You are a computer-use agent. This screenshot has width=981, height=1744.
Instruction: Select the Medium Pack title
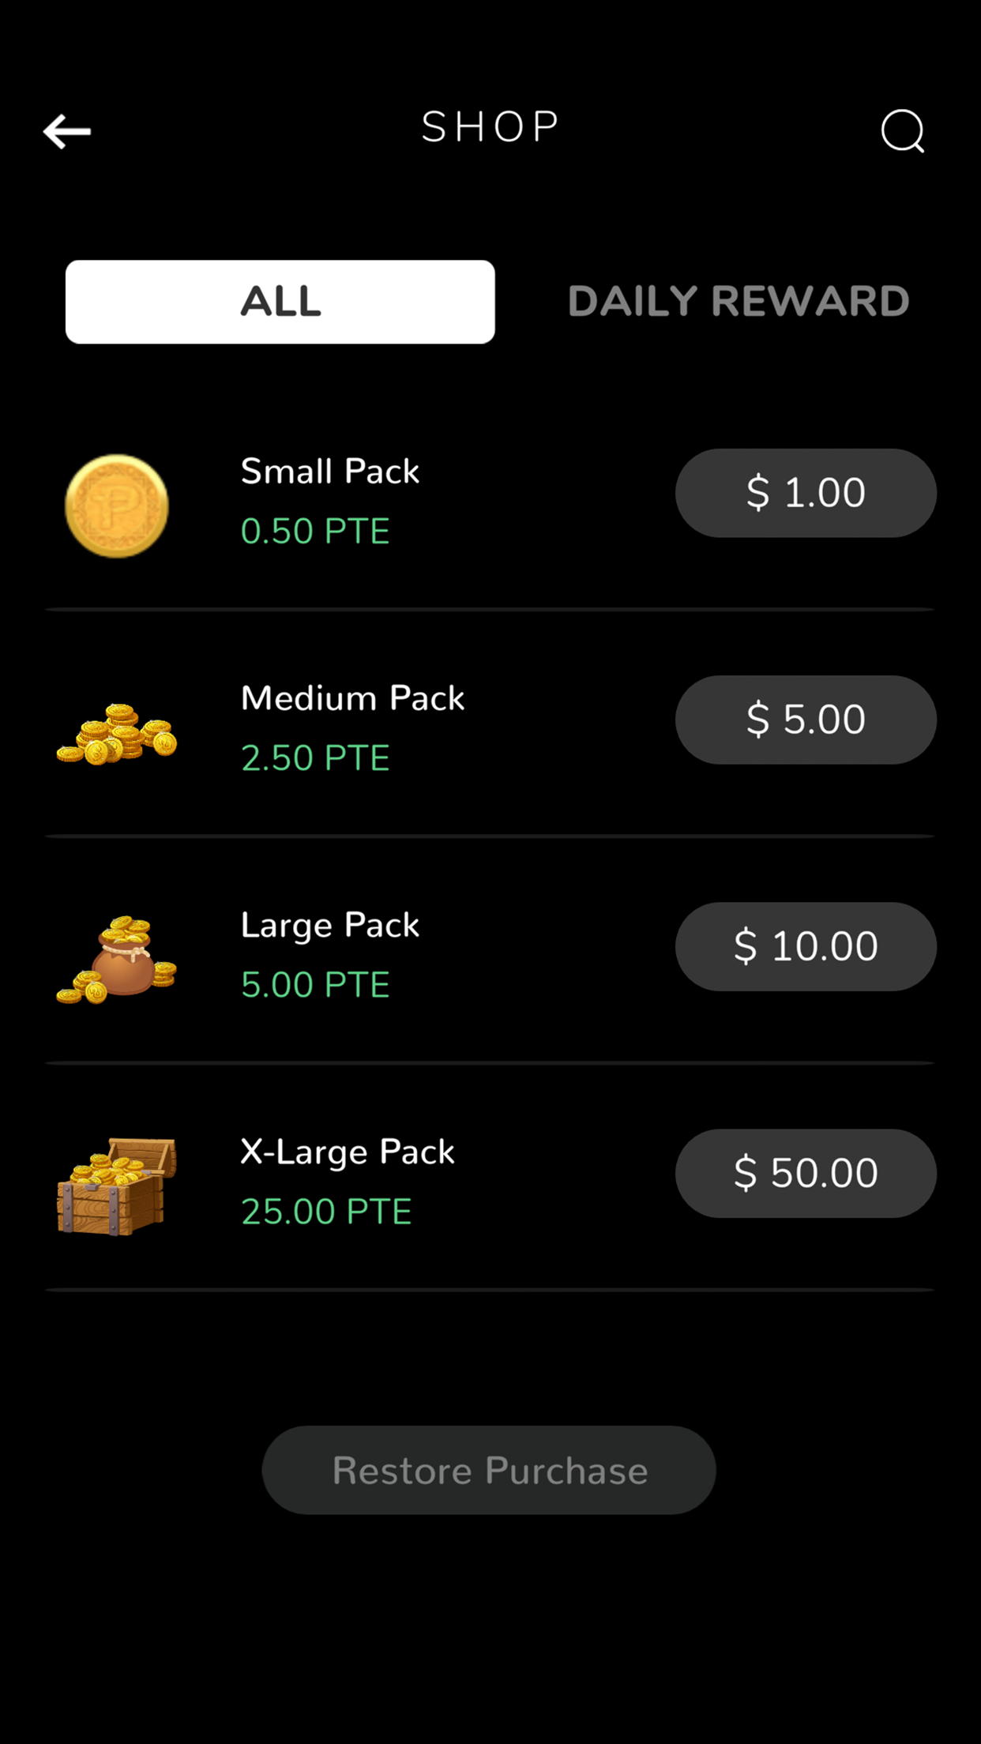[x=353, y=697]
